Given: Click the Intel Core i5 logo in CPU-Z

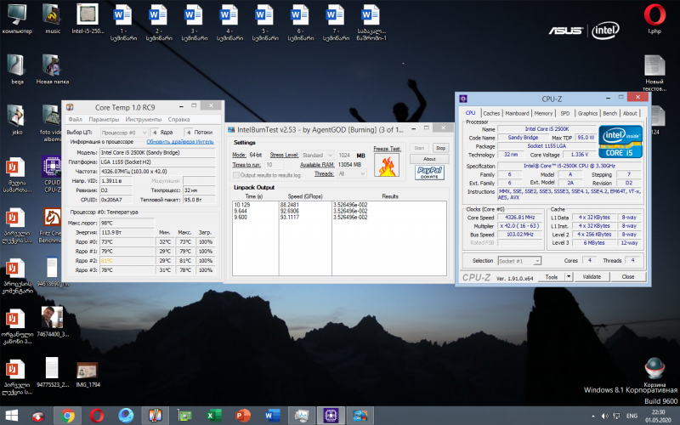Looking at the screenshot, I should 620,143.
